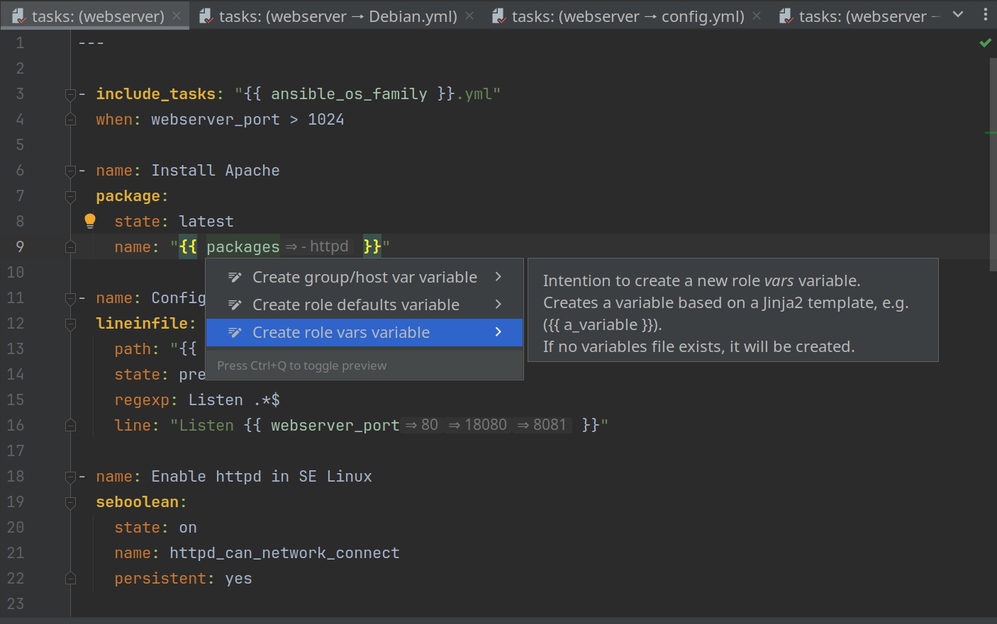Click the 'latest' state value
Viewport: 997px width, 624px height.
[x=206, y=221]
